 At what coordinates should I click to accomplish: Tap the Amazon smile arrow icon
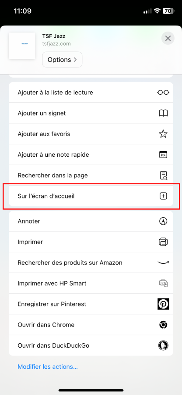(x=163, y=263)
